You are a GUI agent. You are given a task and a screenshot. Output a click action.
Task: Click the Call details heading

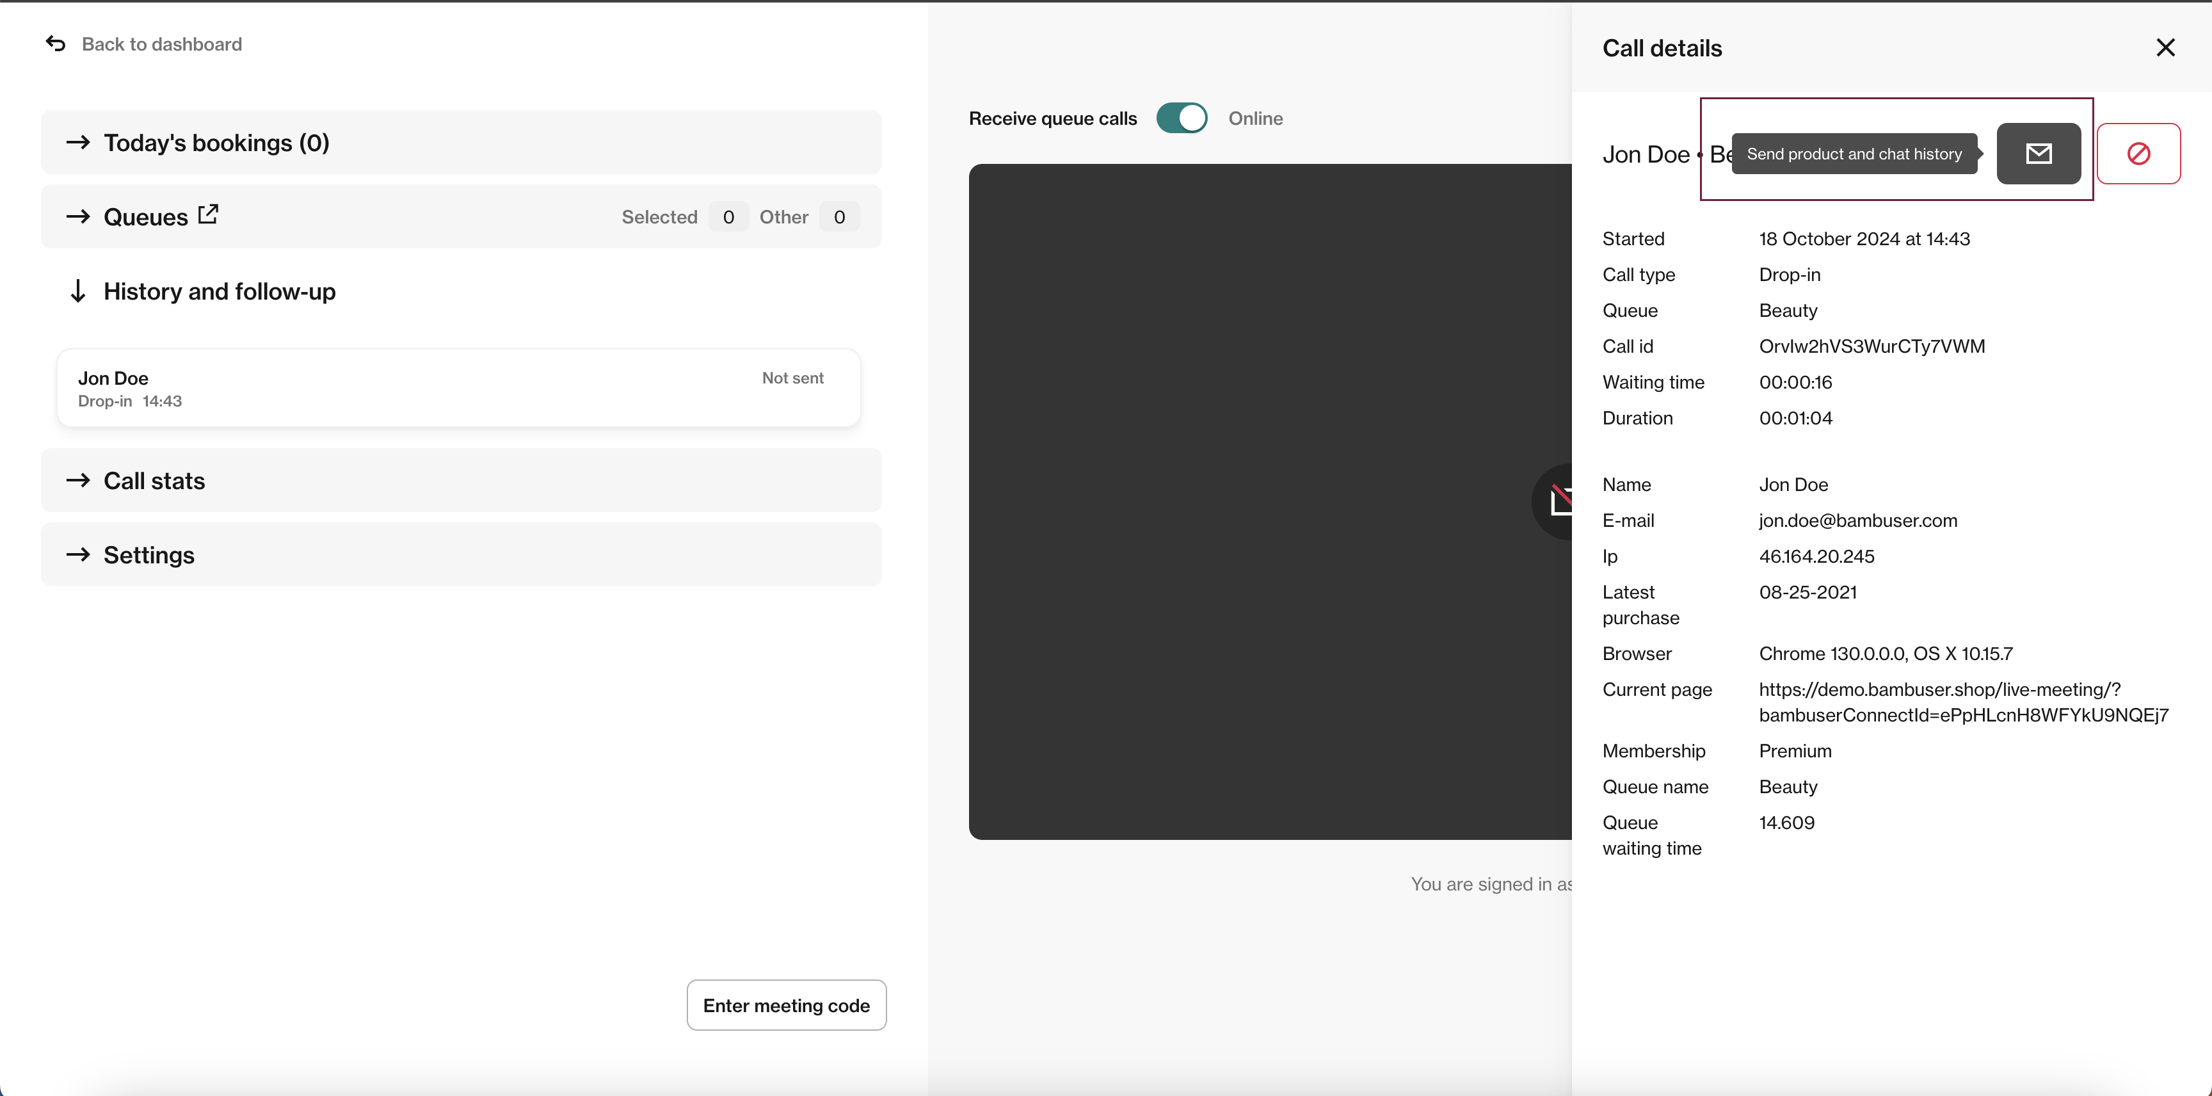coord(1662,48)
